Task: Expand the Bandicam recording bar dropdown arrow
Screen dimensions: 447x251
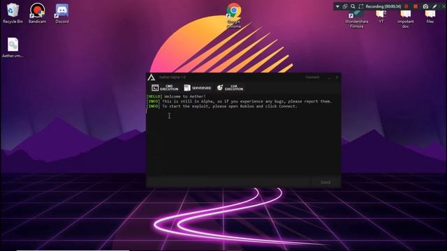Action: pos(337,6)
